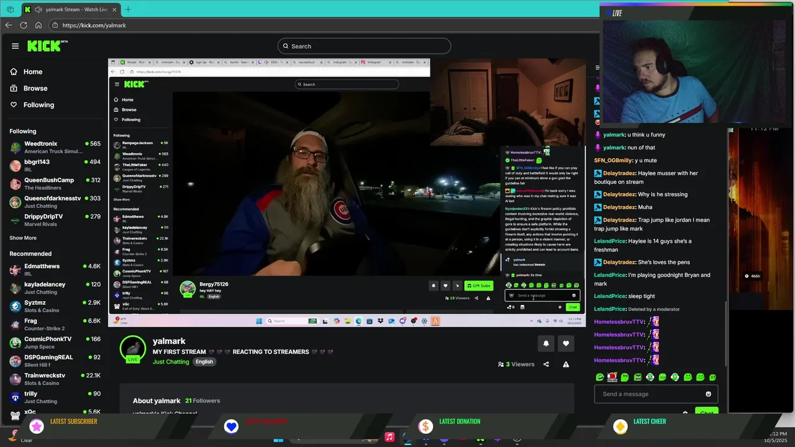Click the yalmark channel name heading

[x=169, y=341]
